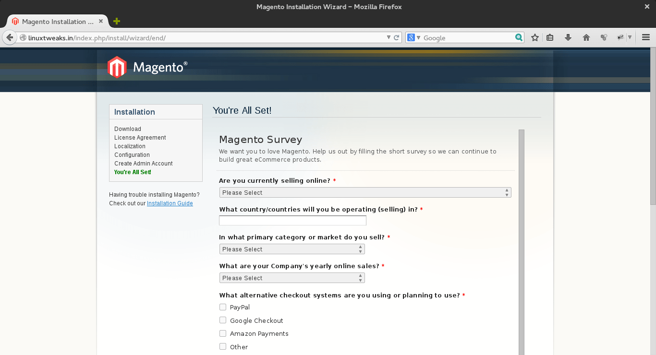
Task: Open the bookmarks list icon
Action: (550, 37)
